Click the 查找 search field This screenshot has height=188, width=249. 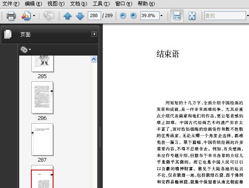(225, 15)
